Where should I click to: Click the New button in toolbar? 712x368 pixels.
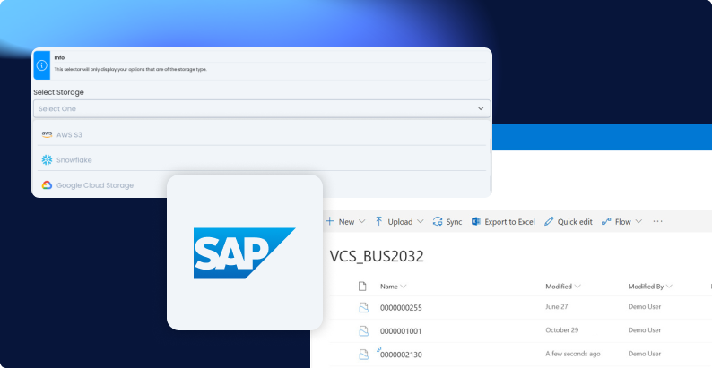pos(345,222)
